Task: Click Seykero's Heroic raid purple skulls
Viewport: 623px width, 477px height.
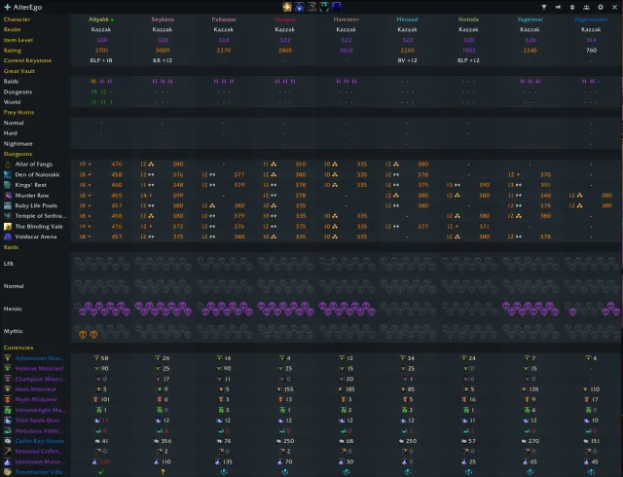Action: point(164,309)
